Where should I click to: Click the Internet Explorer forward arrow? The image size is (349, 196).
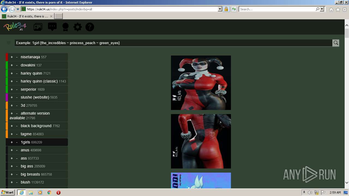(12, 9)
